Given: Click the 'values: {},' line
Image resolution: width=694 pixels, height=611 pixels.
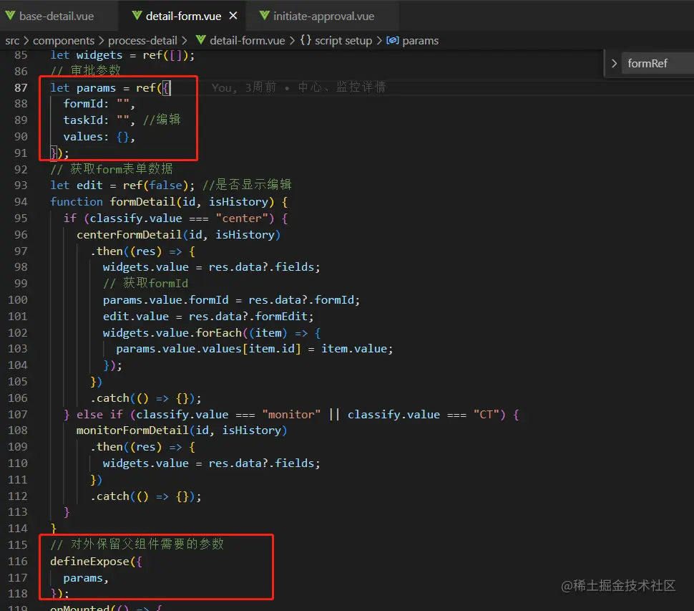Looking at the screenshot, I should (99, 137).
